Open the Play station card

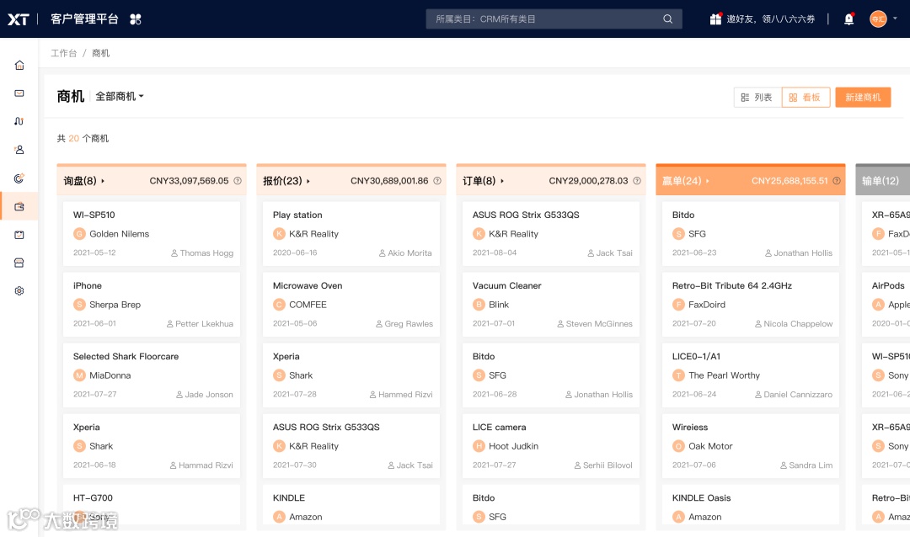click(351, 234)
